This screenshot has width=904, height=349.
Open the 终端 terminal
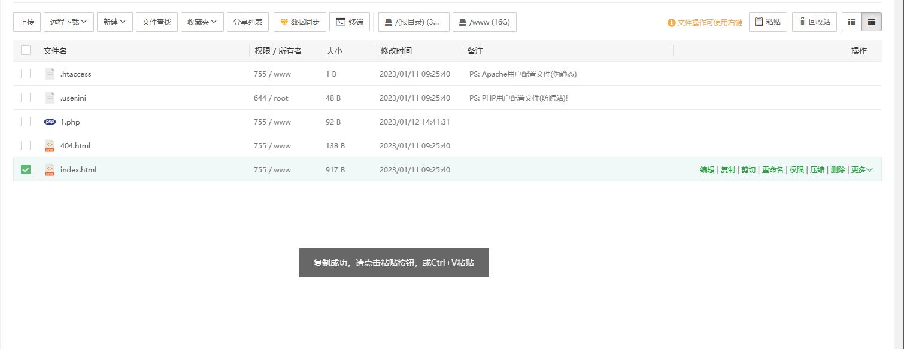pyautogui.click(x=350, y=22)
